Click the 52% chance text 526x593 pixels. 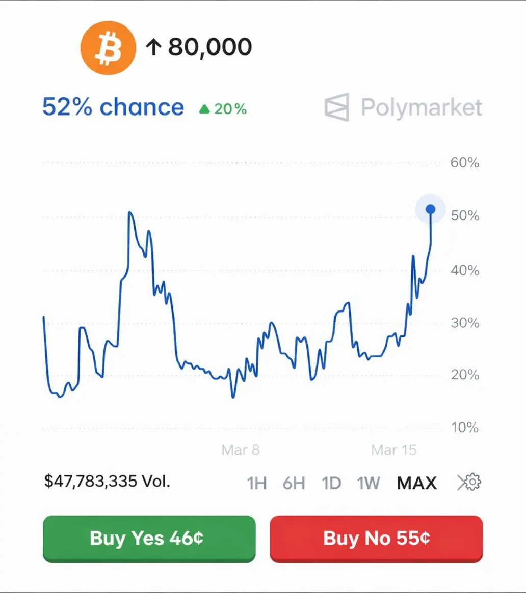coord(113,107)
